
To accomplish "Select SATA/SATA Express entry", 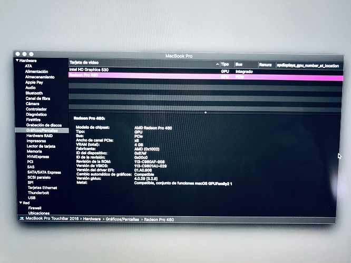I will 44,173.
